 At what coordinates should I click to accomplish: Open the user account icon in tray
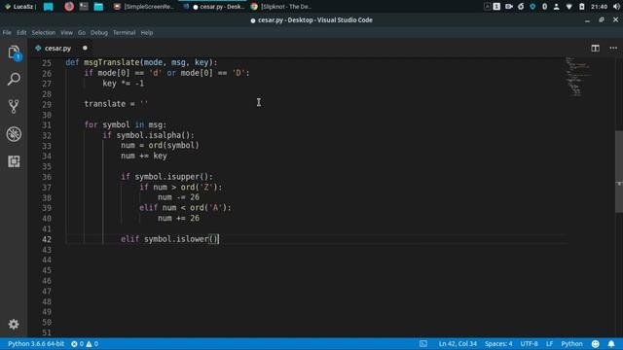coord(556,7)
